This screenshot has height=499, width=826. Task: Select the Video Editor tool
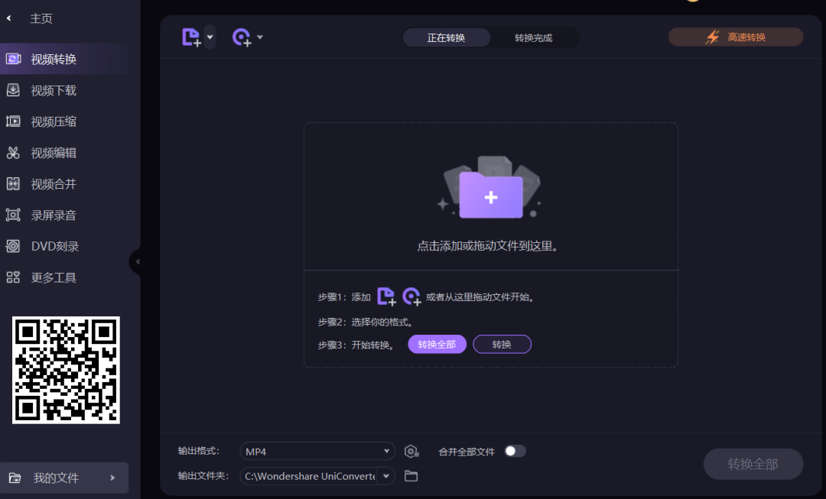[x=54, y=152]
